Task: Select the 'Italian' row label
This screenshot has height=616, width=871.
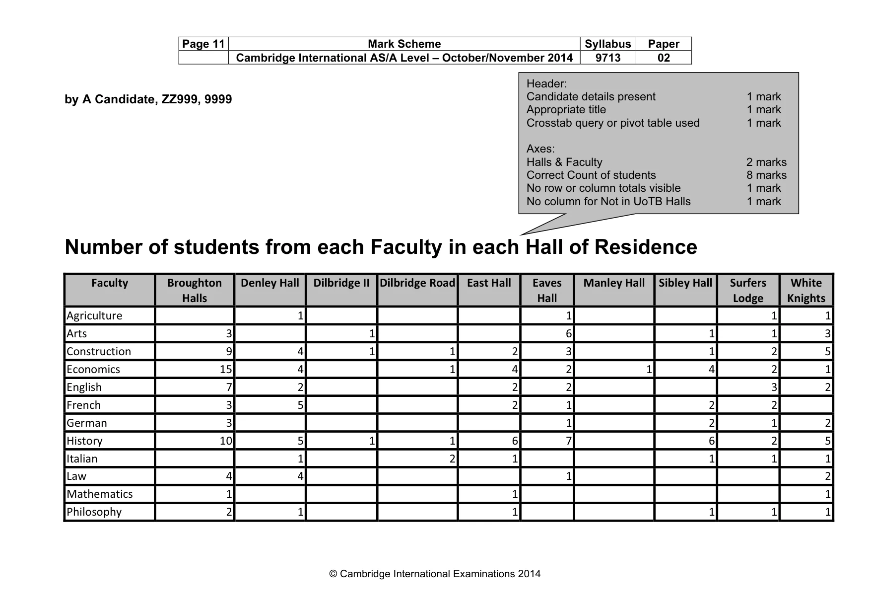Action: click(x=82, y=459)
